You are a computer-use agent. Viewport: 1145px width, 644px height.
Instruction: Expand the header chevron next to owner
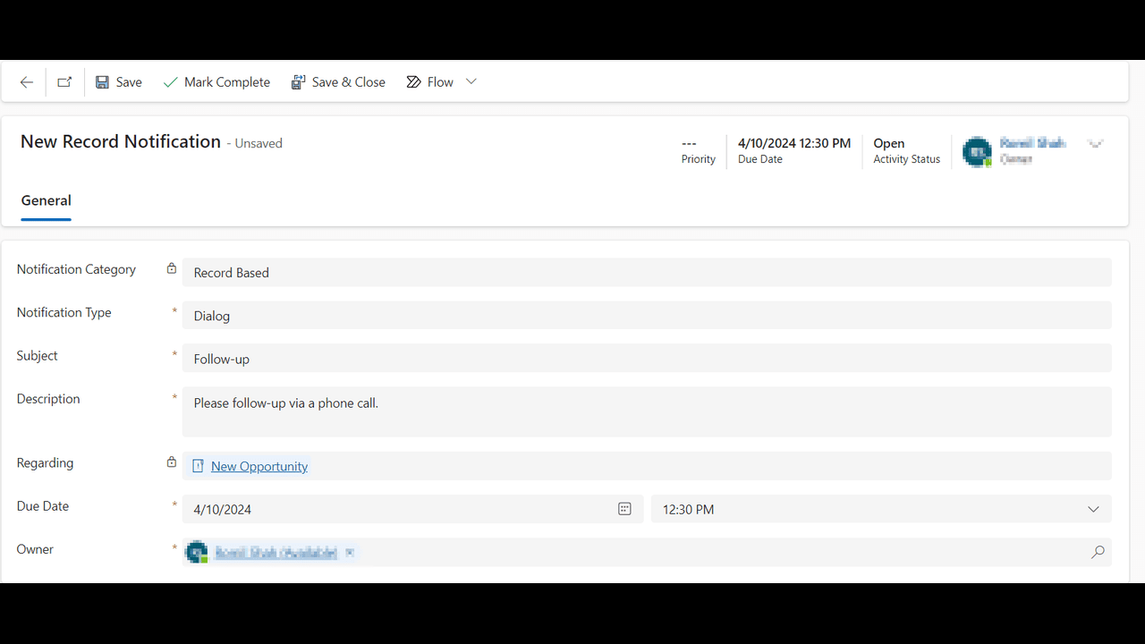1096,144
